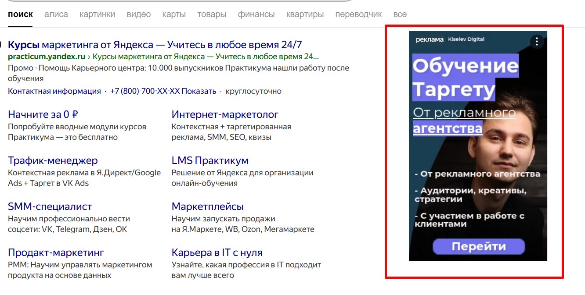Switch to квартиры tab
The width and height of the screenshot is (585, 295).
[305, 14]
